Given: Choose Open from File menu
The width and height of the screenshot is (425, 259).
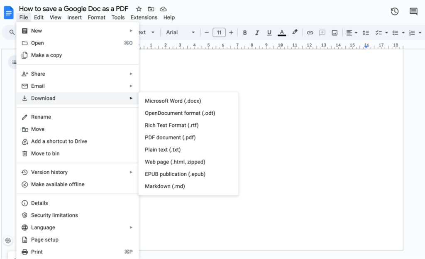Looking at the screenshot, I should coord(78,43).
